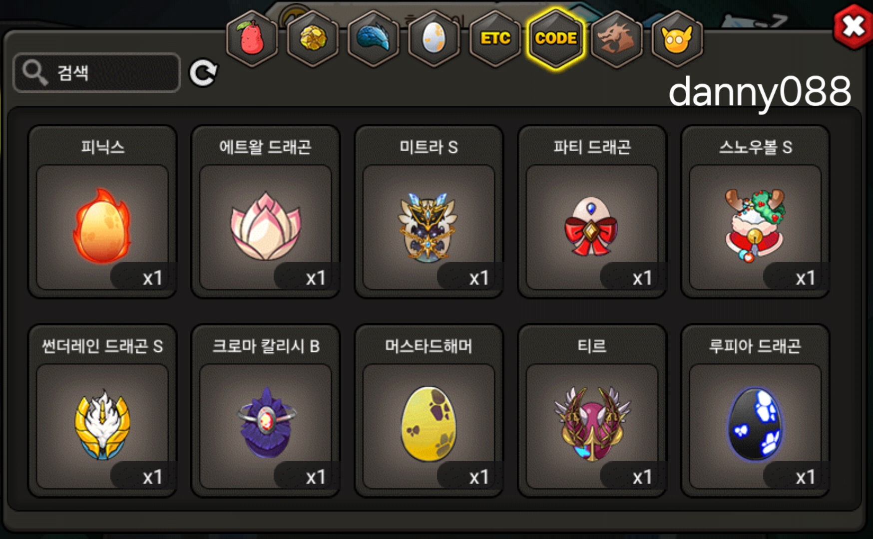Switch to the blue dragon scale tab
Screen dimensions: 873x539
tap(374, 38)
